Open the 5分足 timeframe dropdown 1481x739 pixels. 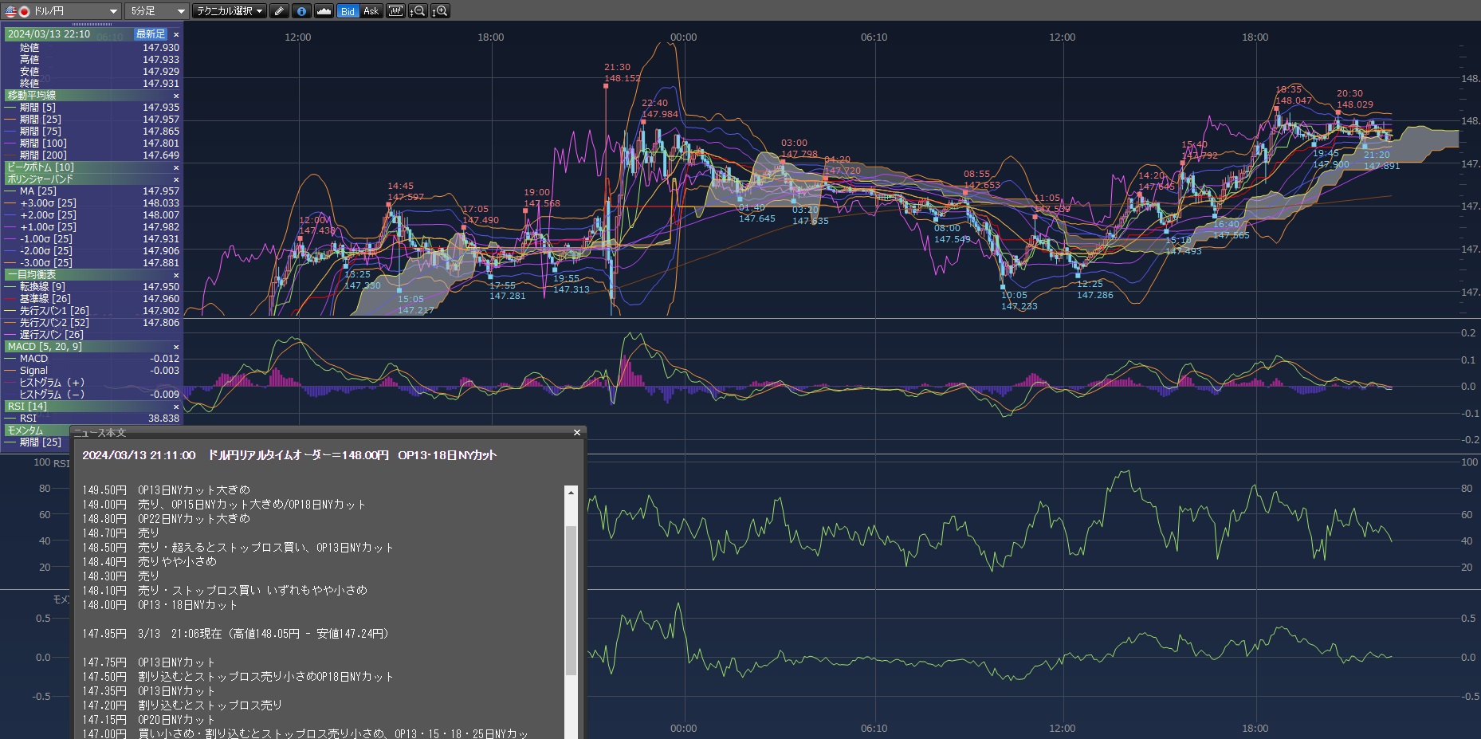coord(156,11)
